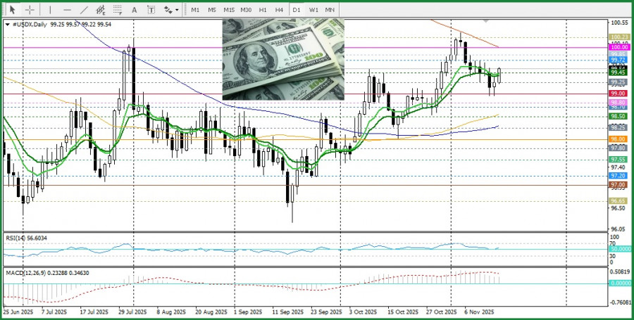
Task: Click the gray 97.80 price level tag
Action: point(619,148)
